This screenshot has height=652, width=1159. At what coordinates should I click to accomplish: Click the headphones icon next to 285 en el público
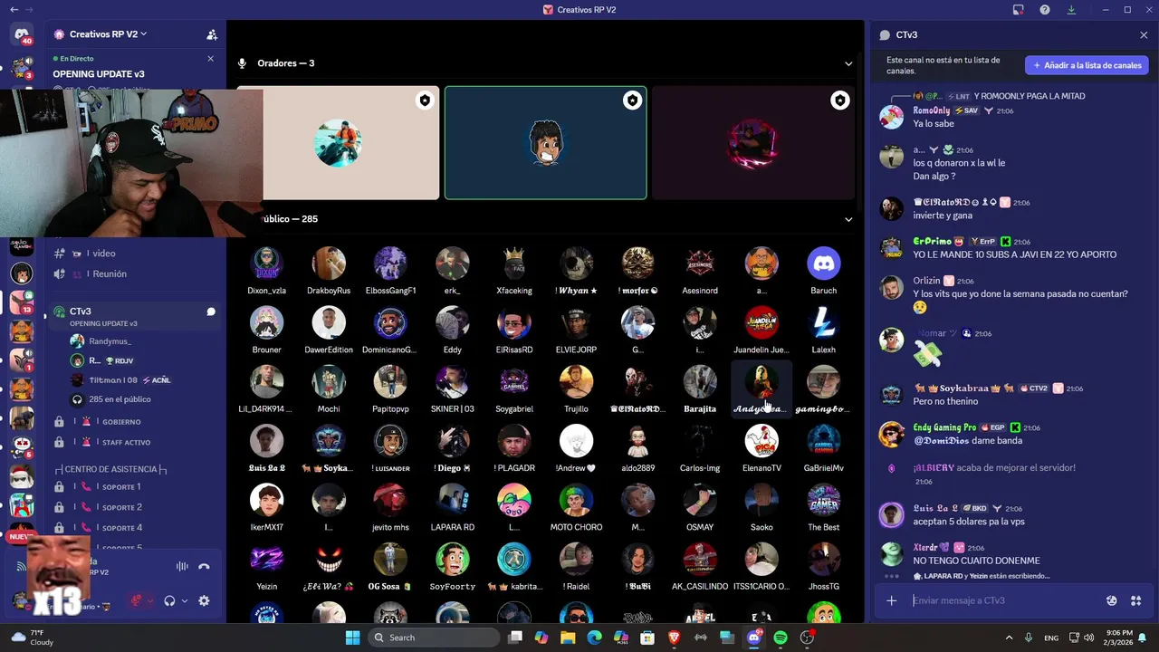pyautogui.click(x=77, y=399)
